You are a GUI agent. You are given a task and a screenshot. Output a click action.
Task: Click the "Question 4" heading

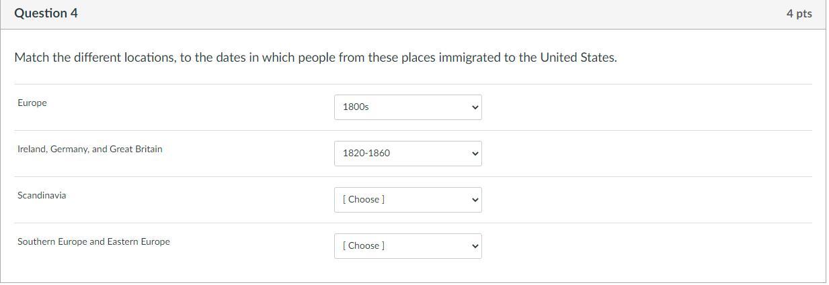46,13
